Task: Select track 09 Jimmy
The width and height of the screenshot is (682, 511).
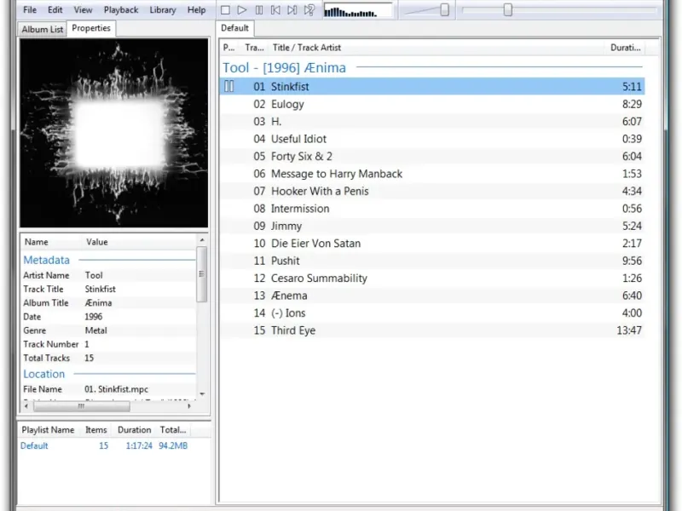Action: click(x=432, y=226)
